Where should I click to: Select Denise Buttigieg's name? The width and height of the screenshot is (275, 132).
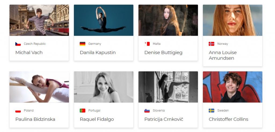point(163,53)
